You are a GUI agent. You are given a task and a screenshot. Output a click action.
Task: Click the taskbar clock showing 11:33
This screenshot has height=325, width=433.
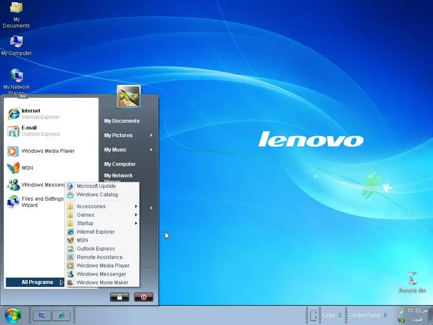click(417, 311)
